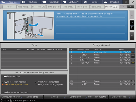Click tray 5 low paper arrow icon

click(x=133, y=63)
